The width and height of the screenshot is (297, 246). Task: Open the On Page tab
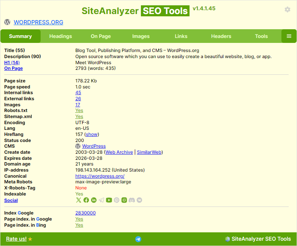(101, 36)
